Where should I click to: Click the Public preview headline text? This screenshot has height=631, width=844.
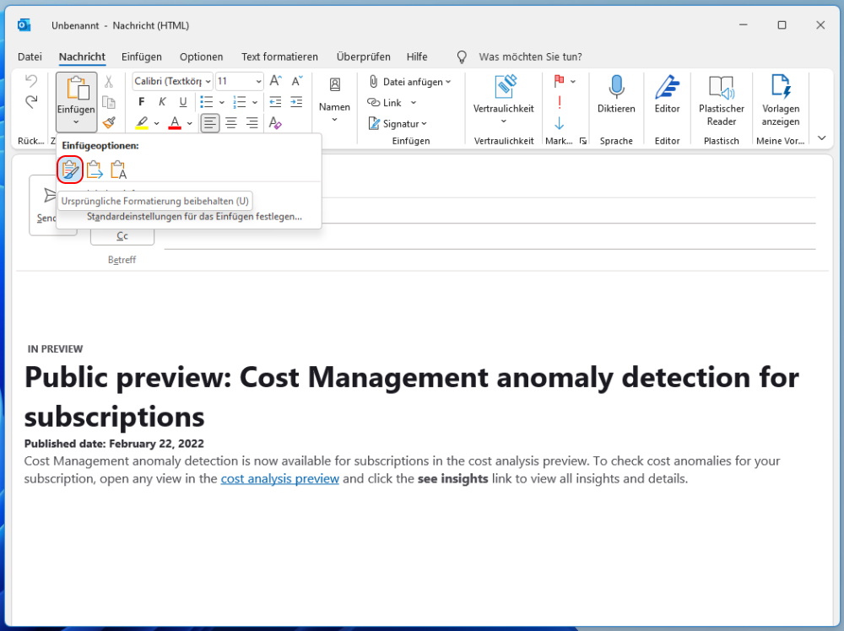coord(412,396)
